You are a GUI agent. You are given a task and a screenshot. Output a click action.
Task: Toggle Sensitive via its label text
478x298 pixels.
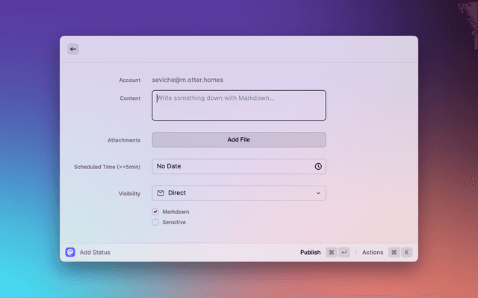pyautogui.click(x=174, y=222)
